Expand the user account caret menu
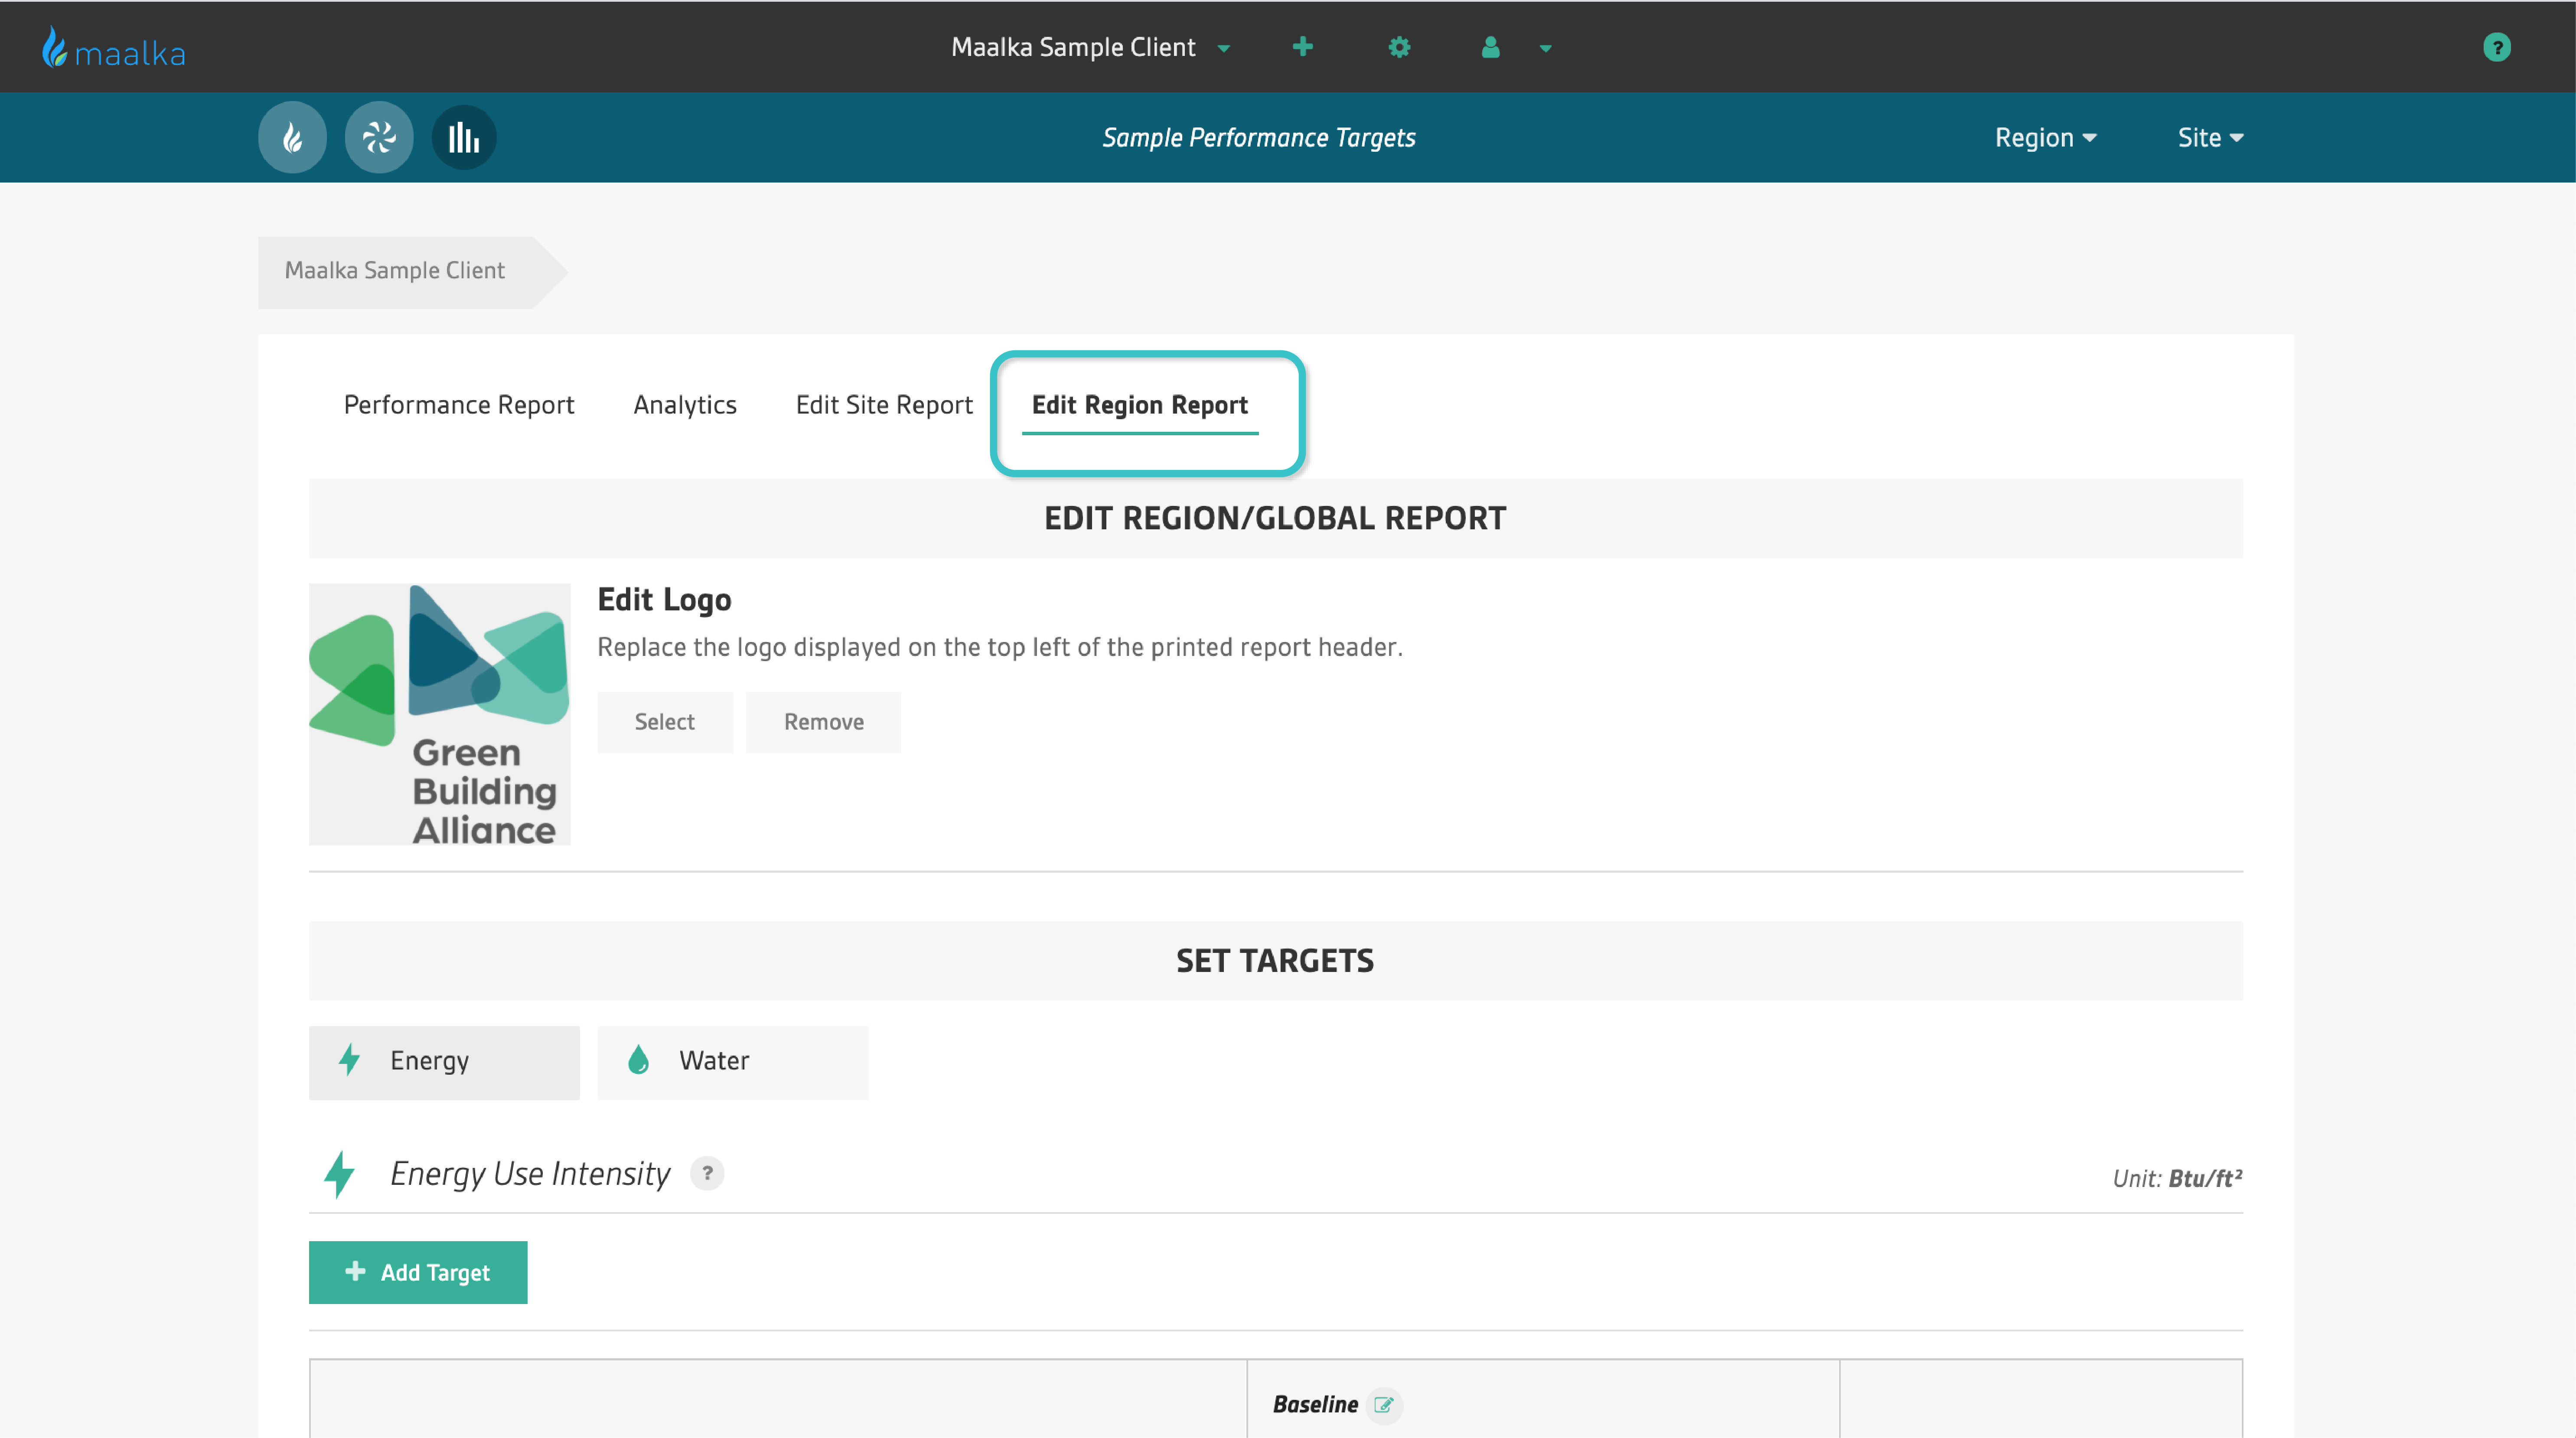 pyautogui.click(x=1545, y=48)
